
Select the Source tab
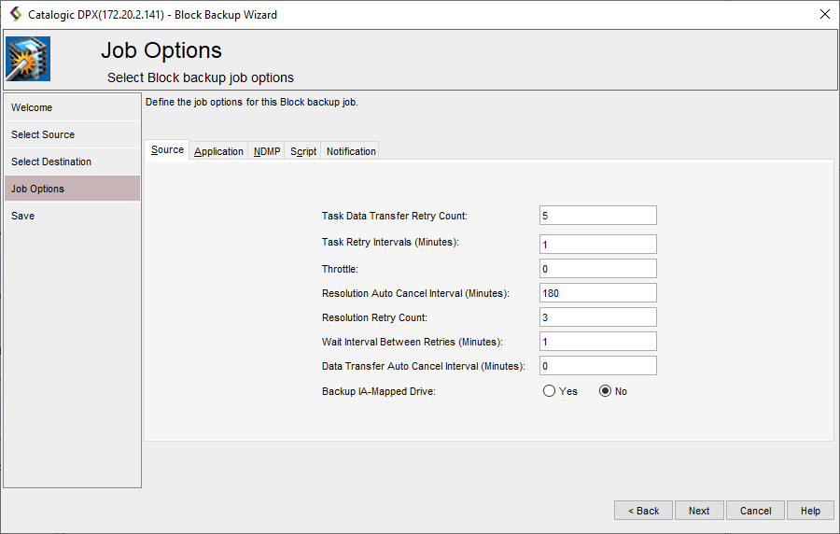pos(167,150)
